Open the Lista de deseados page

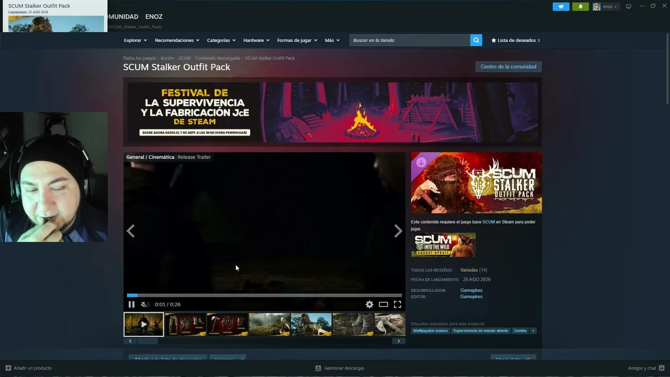(515, 40)
